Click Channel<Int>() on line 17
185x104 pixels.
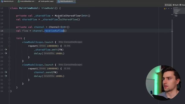pyautogui.click(x=59, y=27)
